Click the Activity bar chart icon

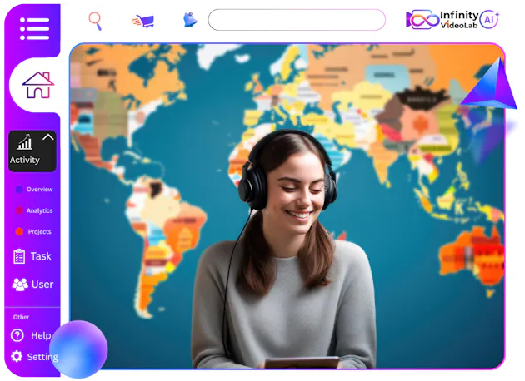pos(25,143)
